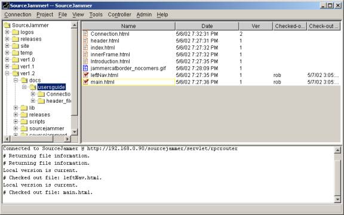Open the Connection menu
344x215 pixels.
18,15
